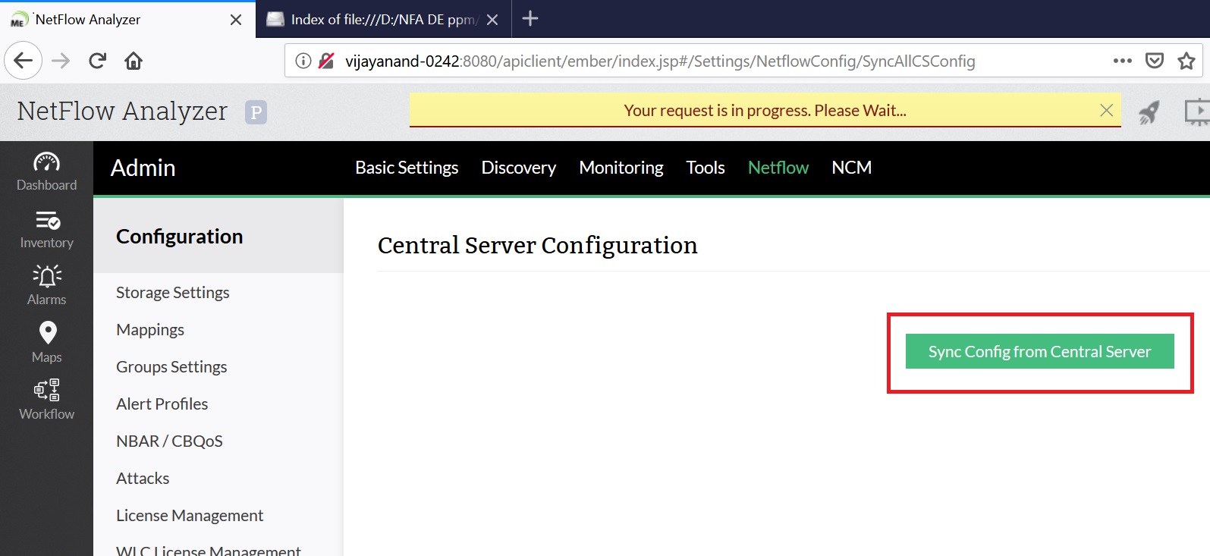Close the NetFlow Analyzer browser tab
1210x556 pixels.
[236, 20]
